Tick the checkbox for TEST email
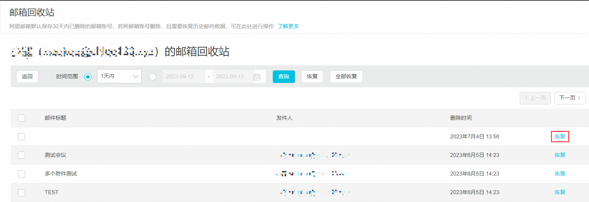The width and height of the screenshot is (589, 202). [x=22, y=192]
